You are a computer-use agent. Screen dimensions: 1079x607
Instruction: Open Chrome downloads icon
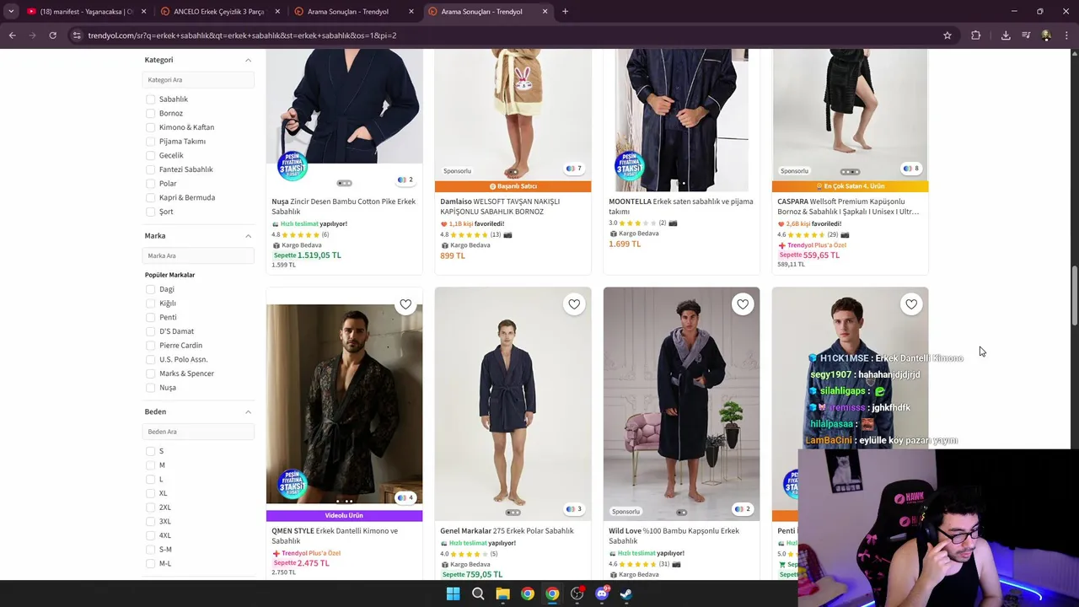[1006, 35]
